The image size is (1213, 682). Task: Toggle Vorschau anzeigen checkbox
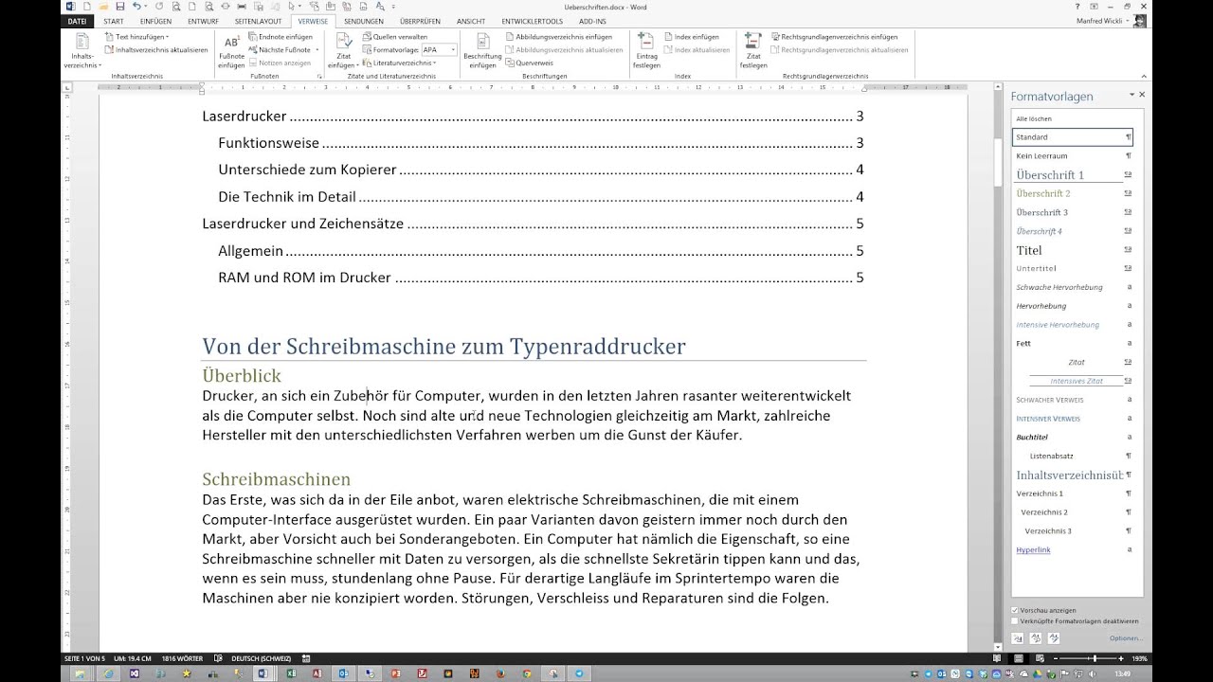1015,611
